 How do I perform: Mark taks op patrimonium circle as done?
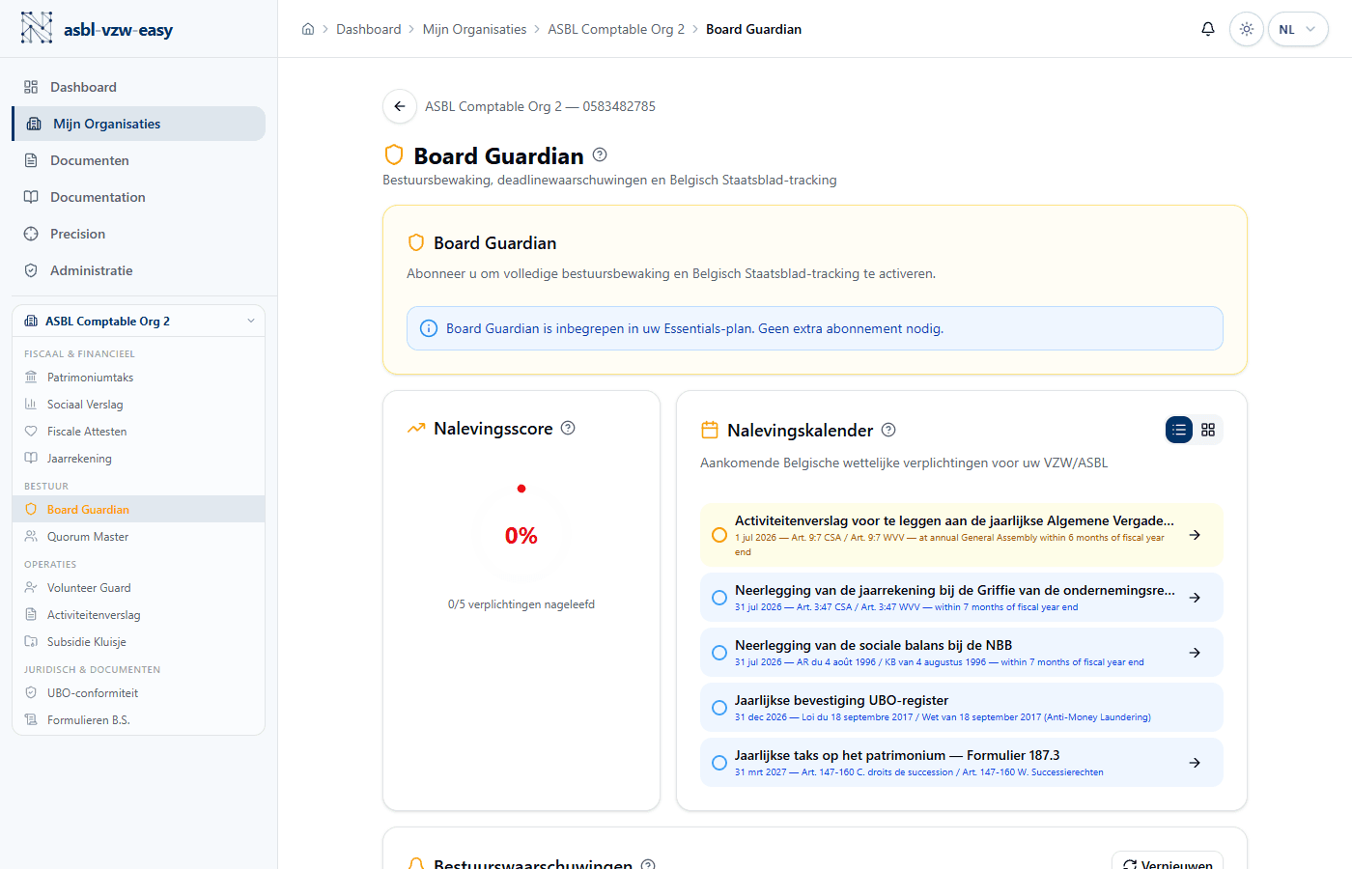coord(719,763)
